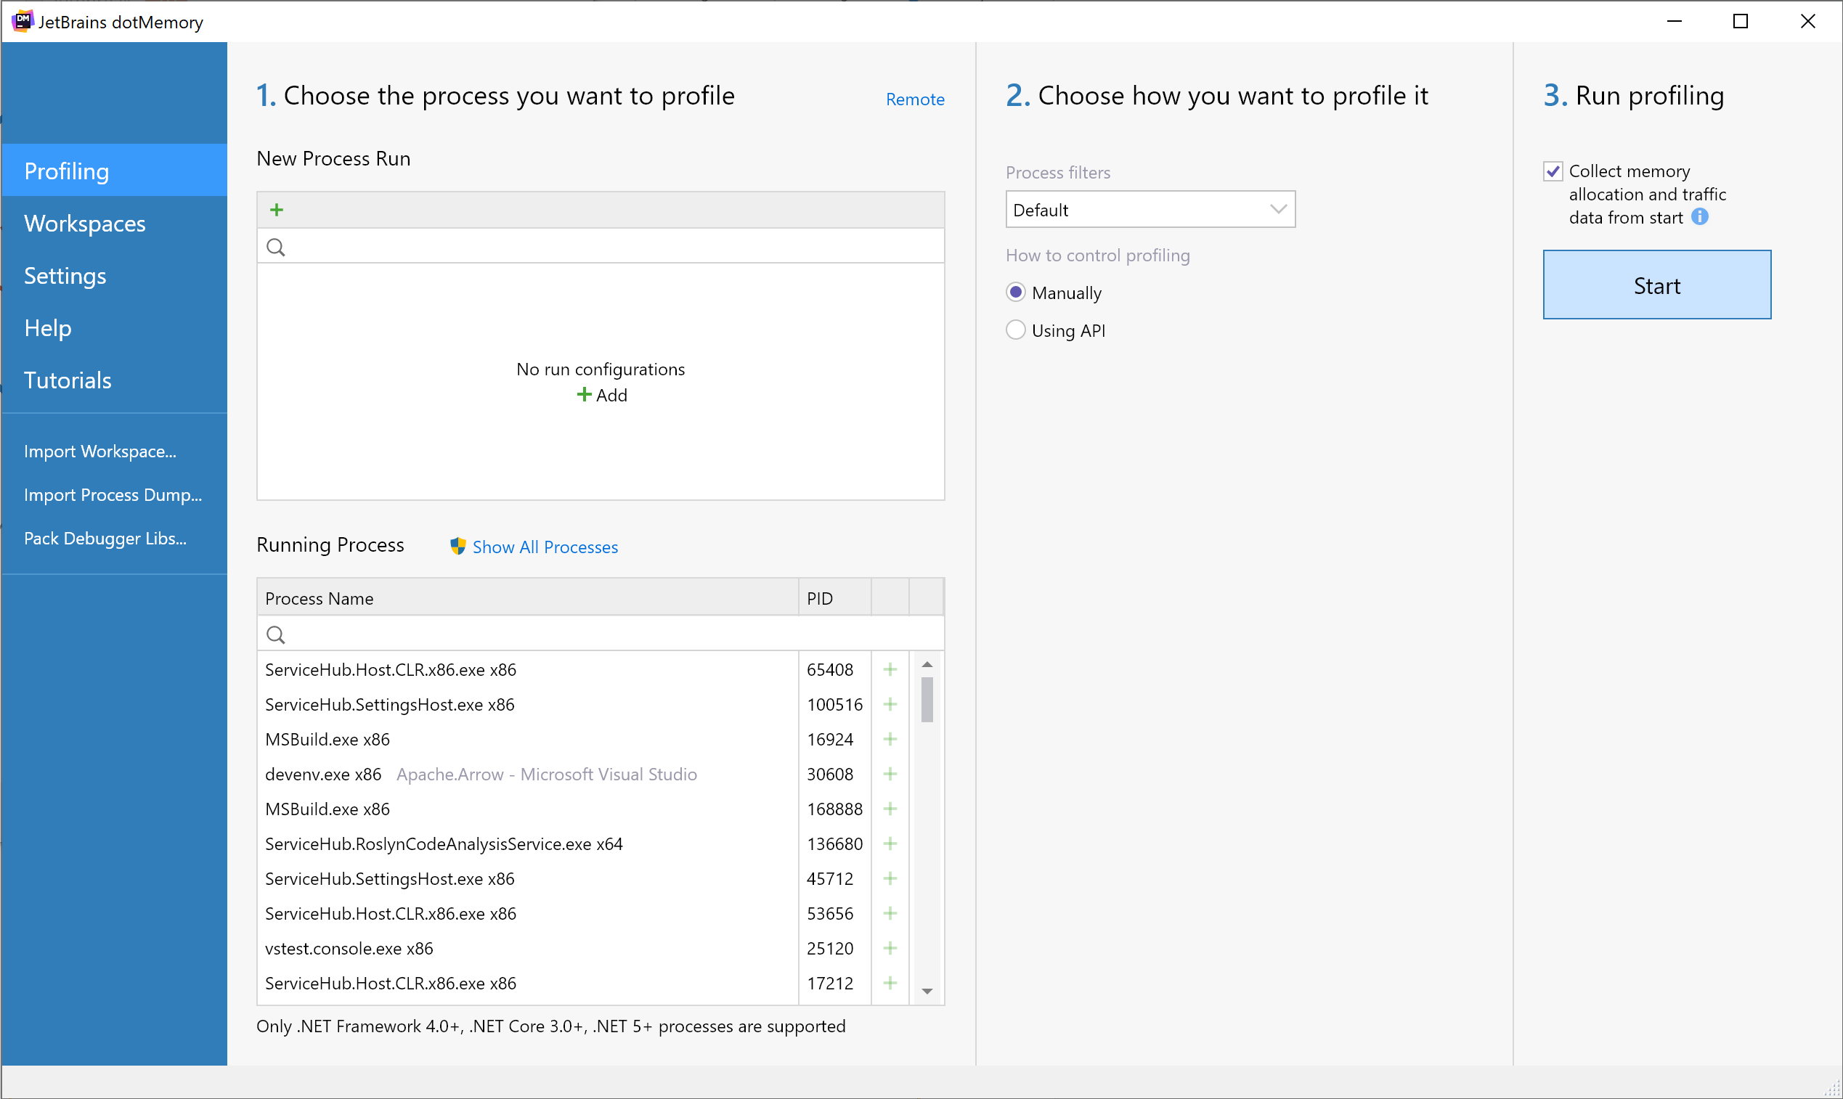This screenshot has height=1099, width=1843.
Task: Go to Settings in the sidebar
Action: [65, 276]
